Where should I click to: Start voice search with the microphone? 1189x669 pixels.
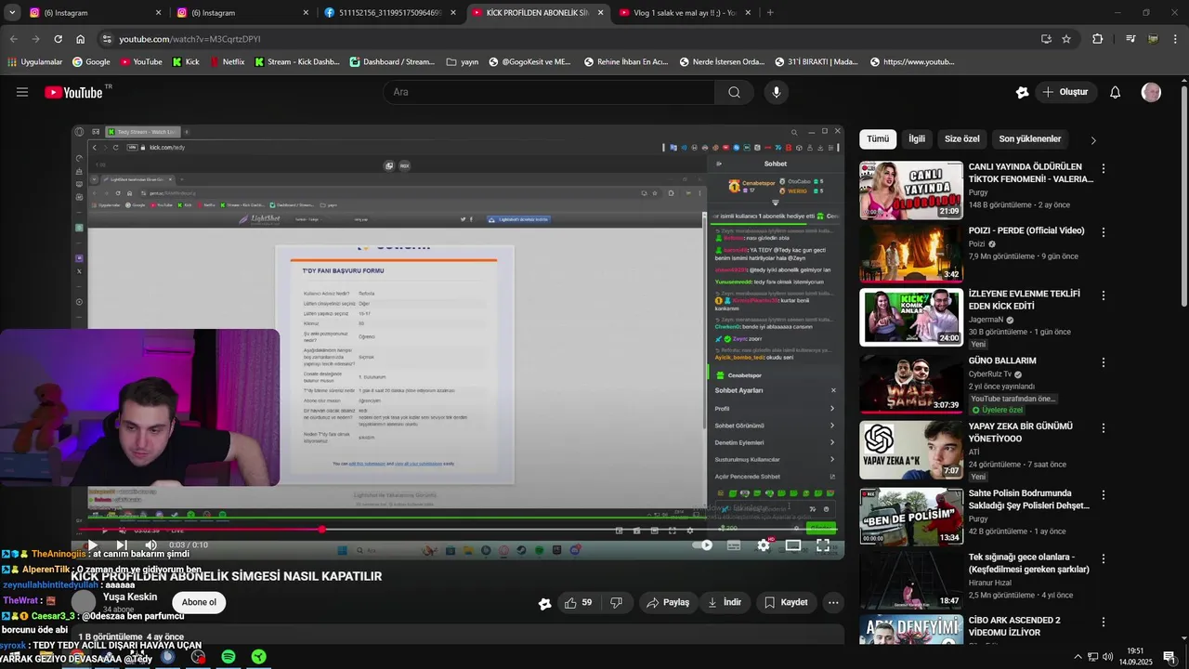[x=777, y=92]
